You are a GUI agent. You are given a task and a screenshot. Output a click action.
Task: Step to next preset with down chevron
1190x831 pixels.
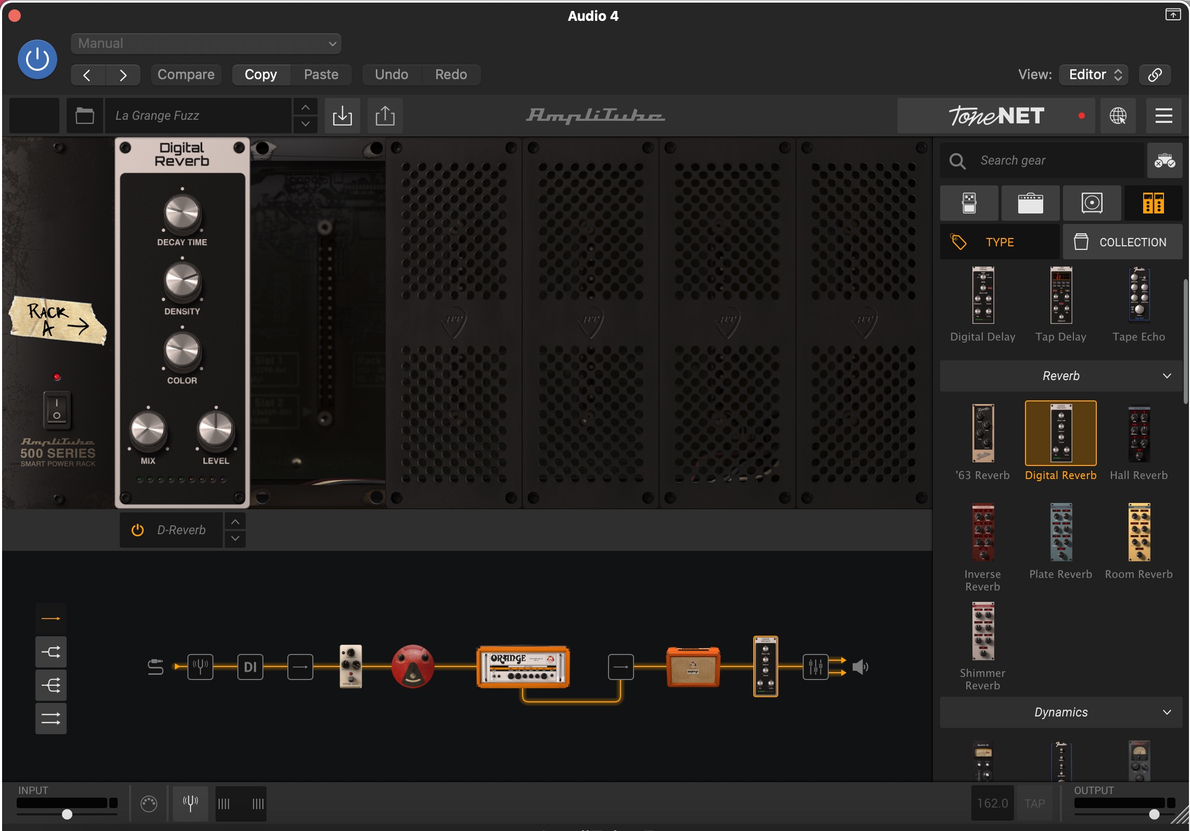tap(306, 124)
